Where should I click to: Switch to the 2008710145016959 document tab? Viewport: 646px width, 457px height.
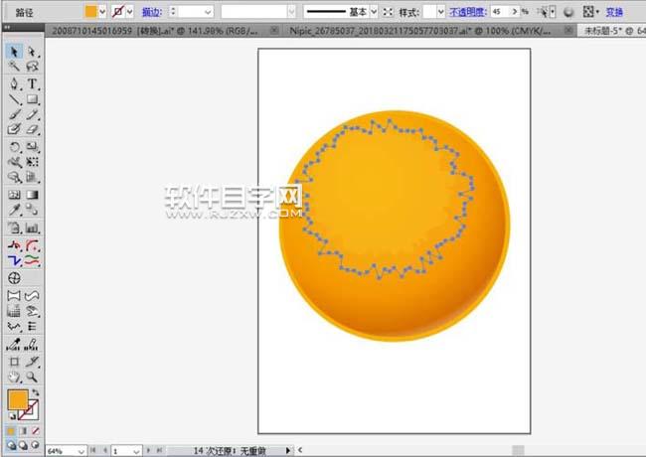[155, 31]
